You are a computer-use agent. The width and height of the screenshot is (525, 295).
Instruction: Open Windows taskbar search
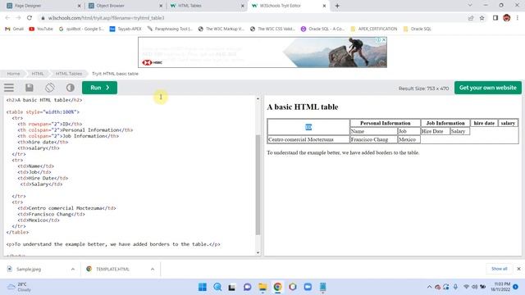click(217, 287)
